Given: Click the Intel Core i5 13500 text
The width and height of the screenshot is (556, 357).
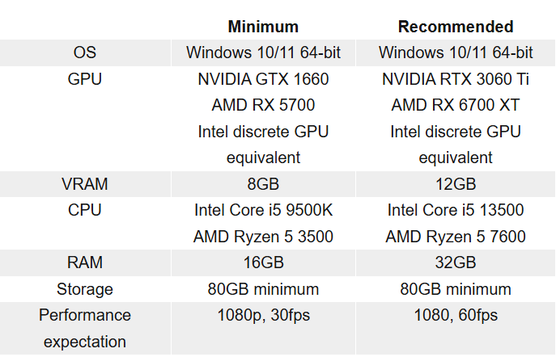Looking at the screenshot, I should [x=456, y=210].
